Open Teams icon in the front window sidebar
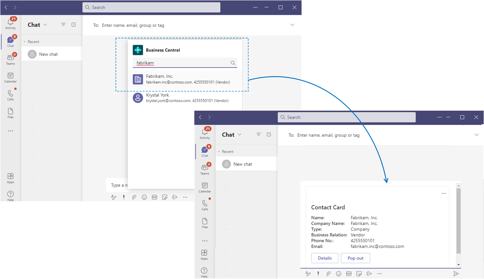Viewport: 484px width, 279px height. point(205,169)
